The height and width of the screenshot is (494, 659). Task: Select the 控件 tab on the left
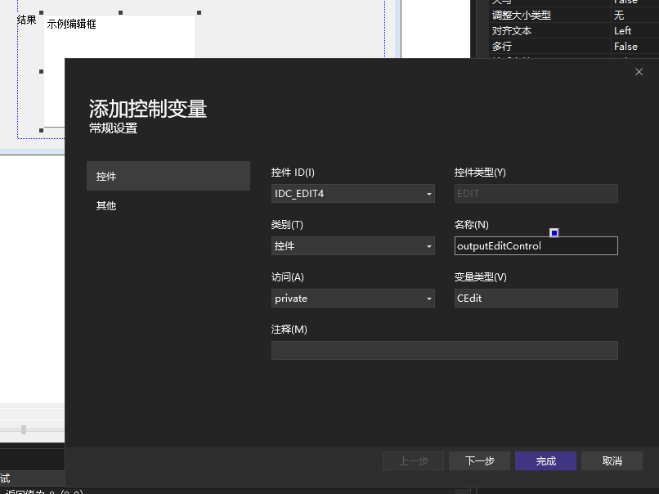pyautogui.click(x=105, y=176)
